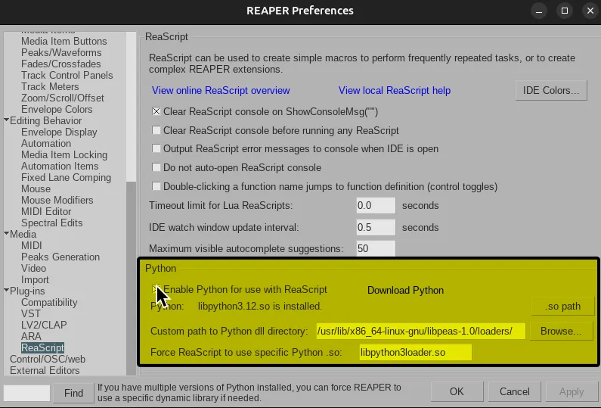Select Video preferences page
Screen dimensions: 601x408
pos(33,268)
